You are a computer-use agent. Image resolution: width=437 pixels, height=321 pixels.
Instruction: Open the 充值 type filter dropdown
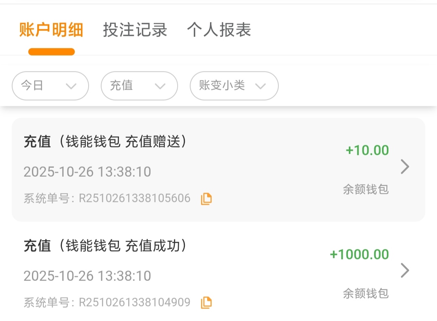click(x=139, y=86)
